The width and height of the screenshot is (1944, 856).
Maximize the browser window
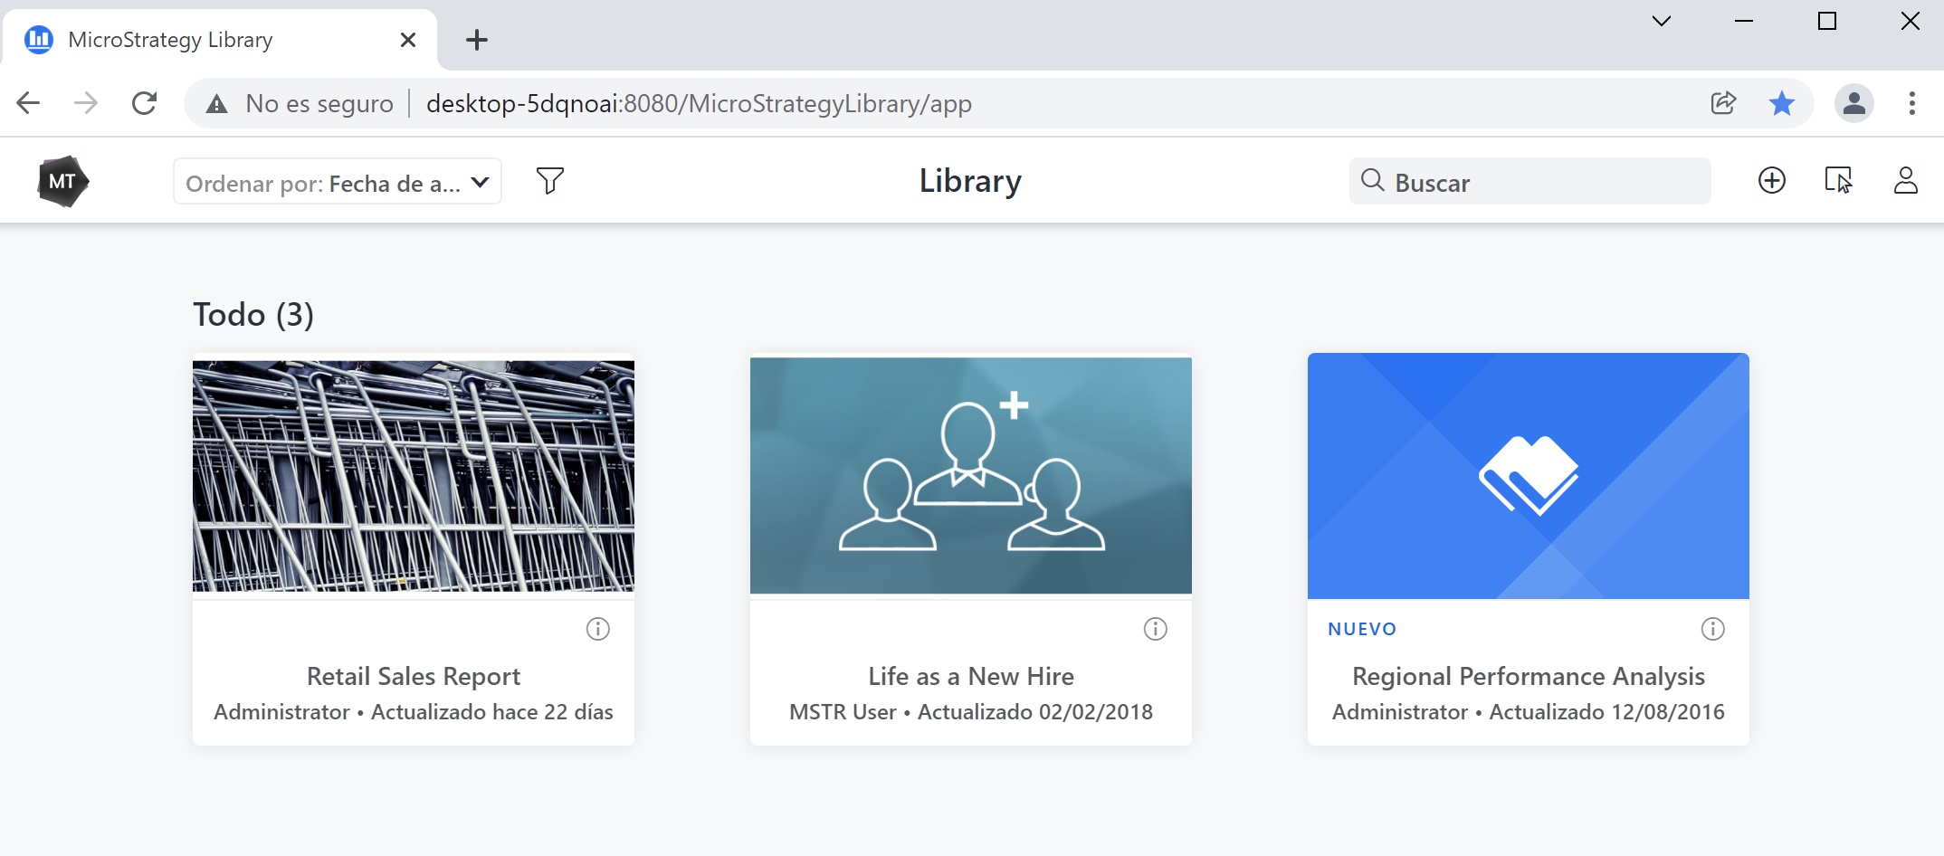1827,21
